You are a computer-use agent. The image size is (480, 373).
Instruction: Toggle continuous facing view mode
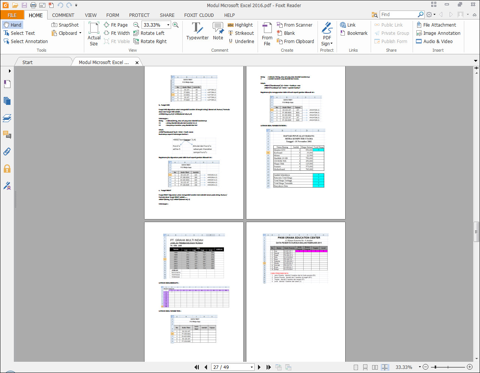pos(385,367)
